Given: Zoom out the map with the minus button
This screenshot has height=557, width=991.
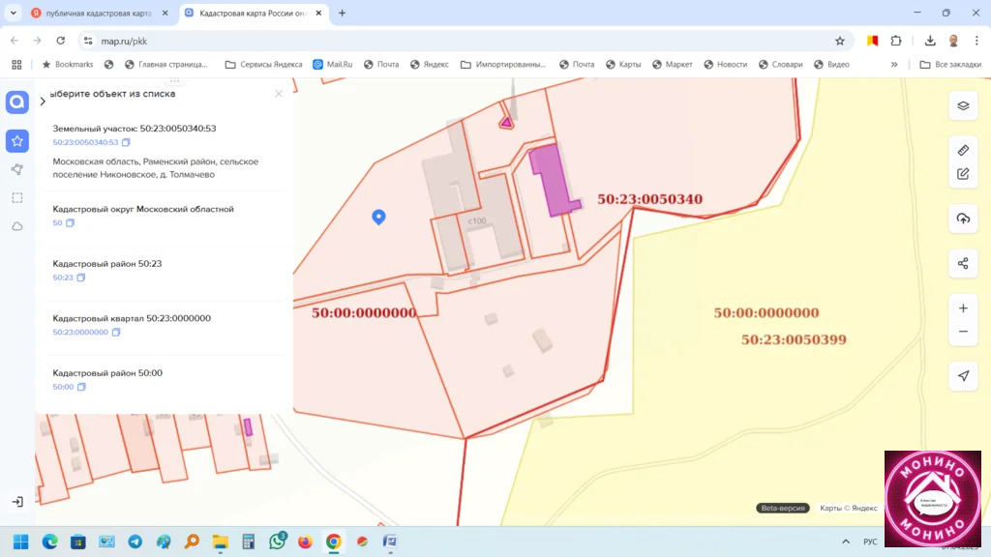Looking at the screenshot, I should [963, 332].
